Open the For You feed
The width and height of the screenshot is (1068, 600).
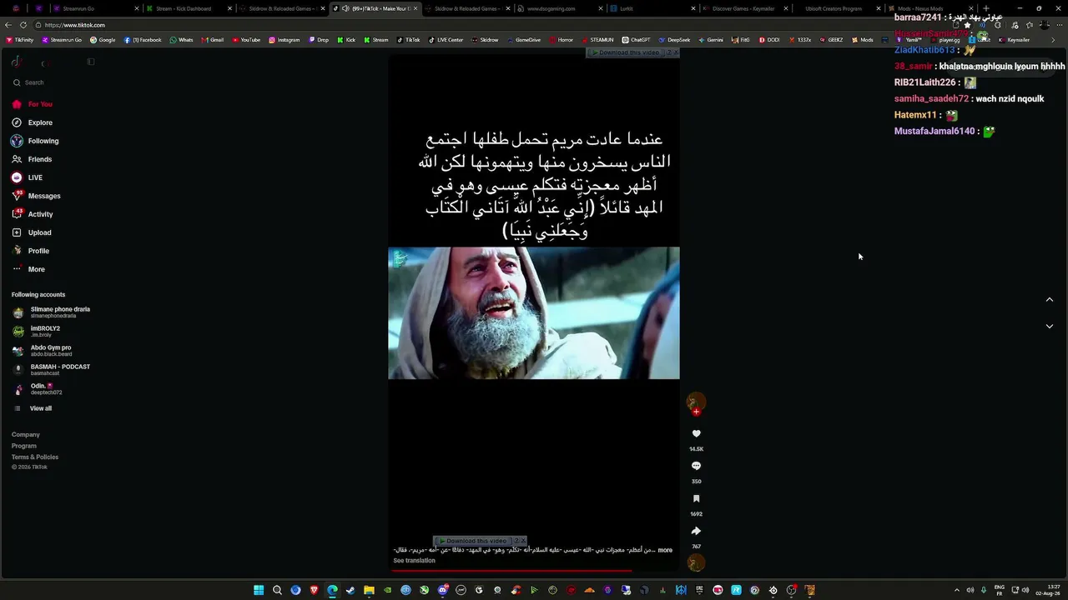(32, 104)
